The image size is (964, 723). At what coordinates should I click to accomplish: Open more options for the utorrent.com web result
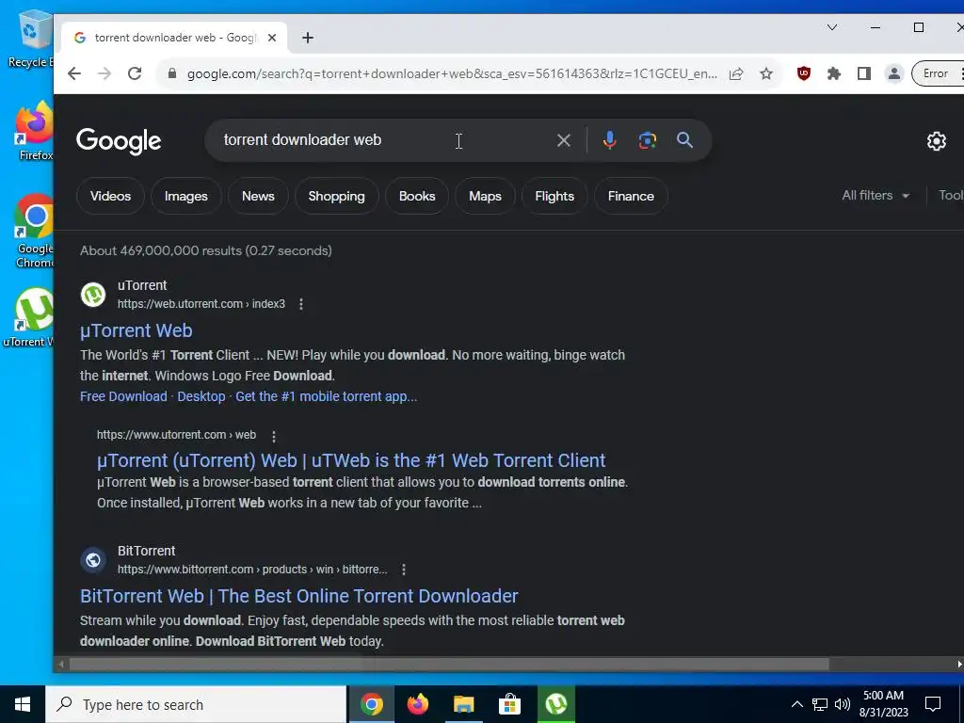[x=274, y=435]
